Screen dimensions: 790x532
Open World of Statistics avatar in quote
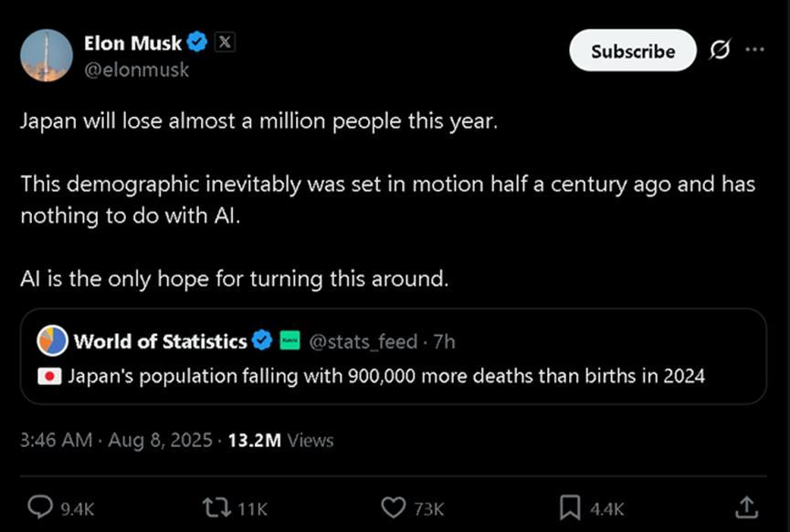click(53, 341)
